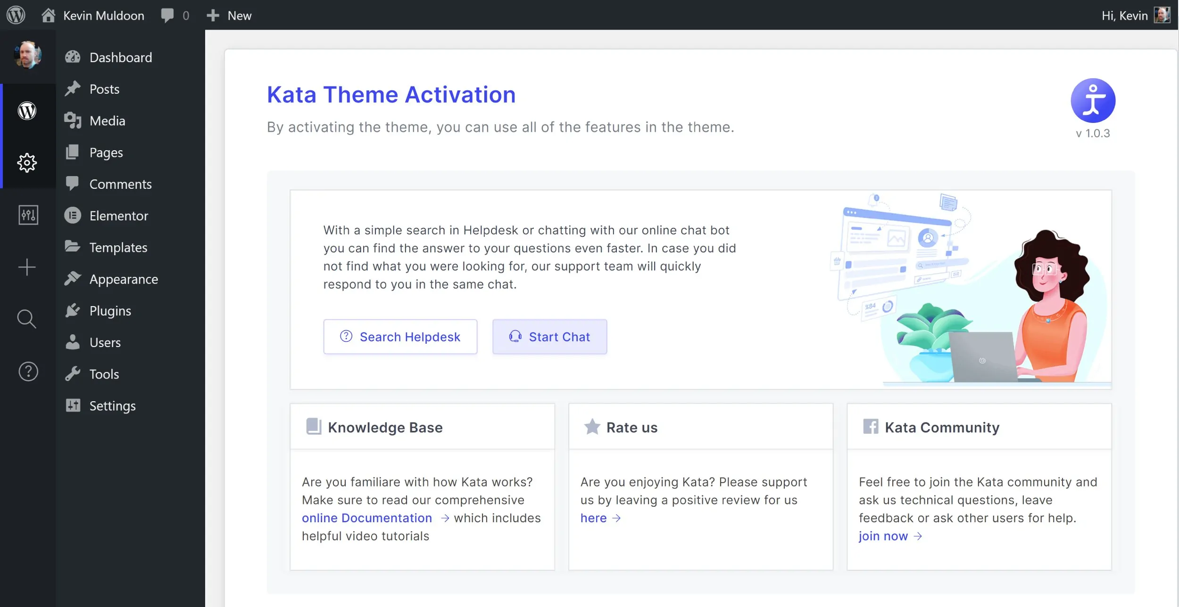The width and height of the screenshot is (1179, 607).
Task: Click the plus icon in left rail
Action: [27, 267]
